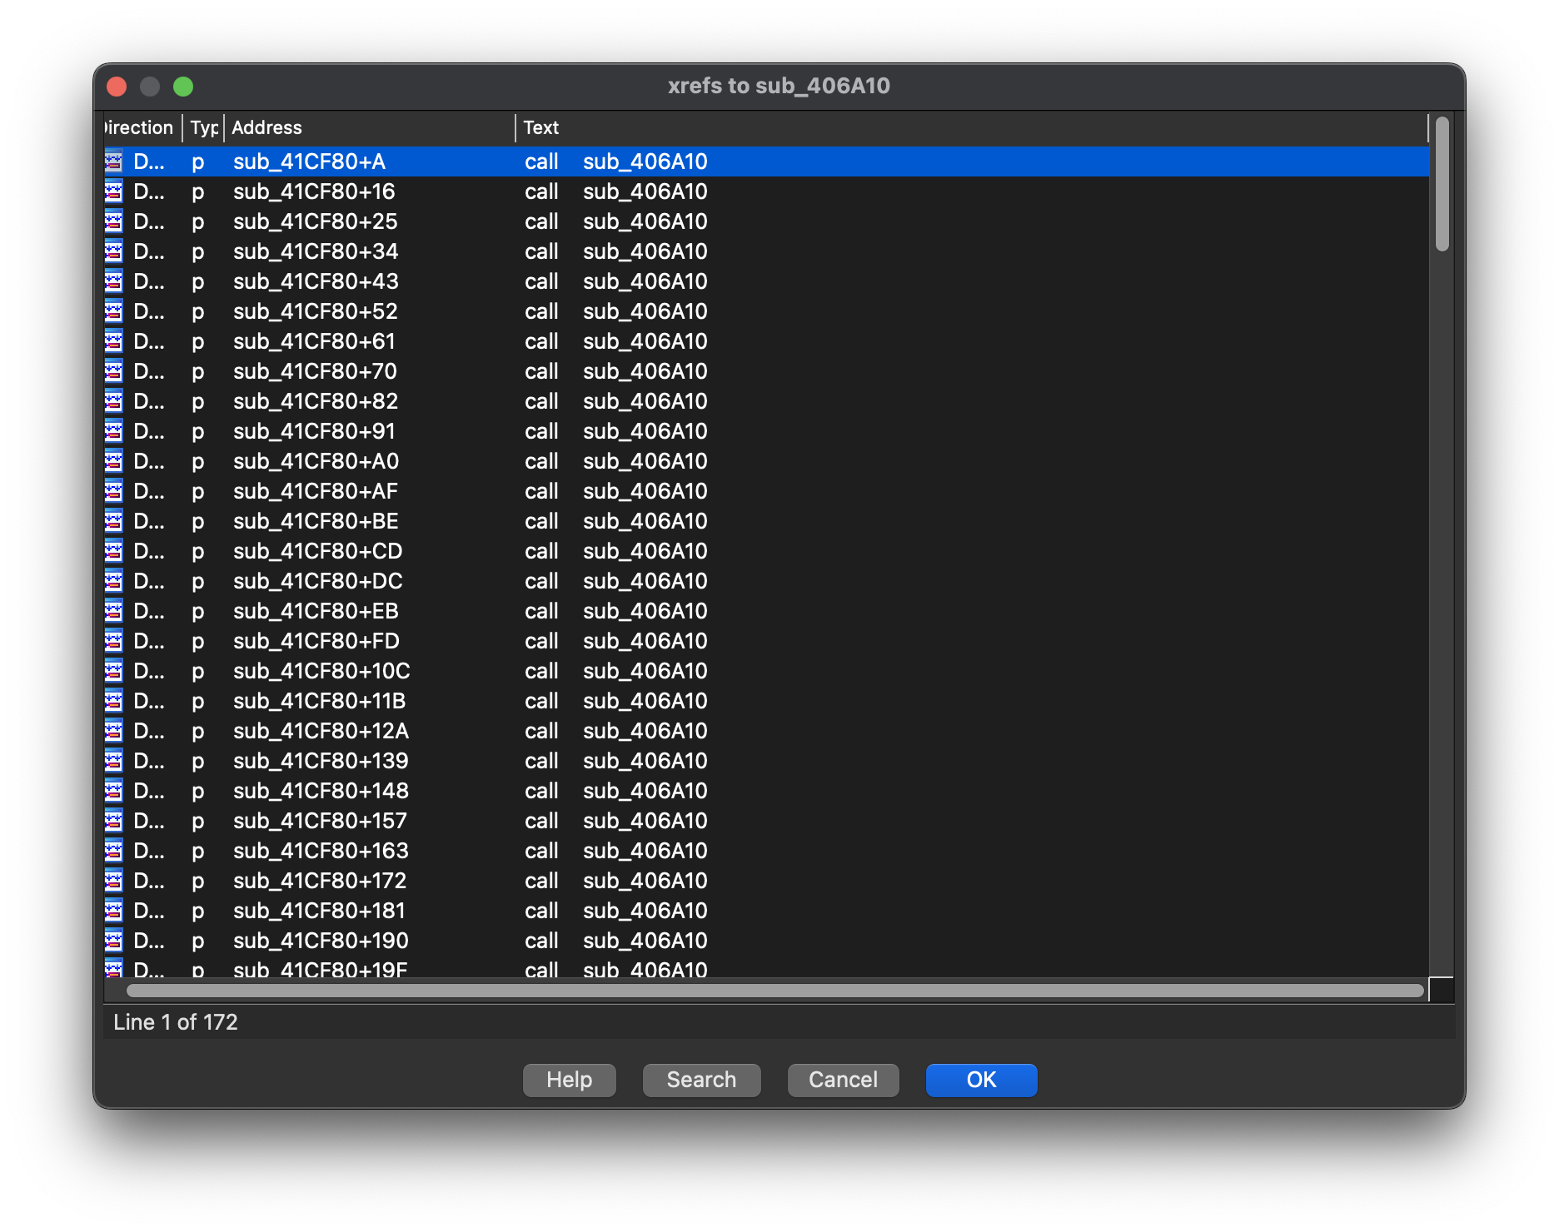
Task: Choose the sub_41CF80+172 address entry
Action: coord(320,881)
